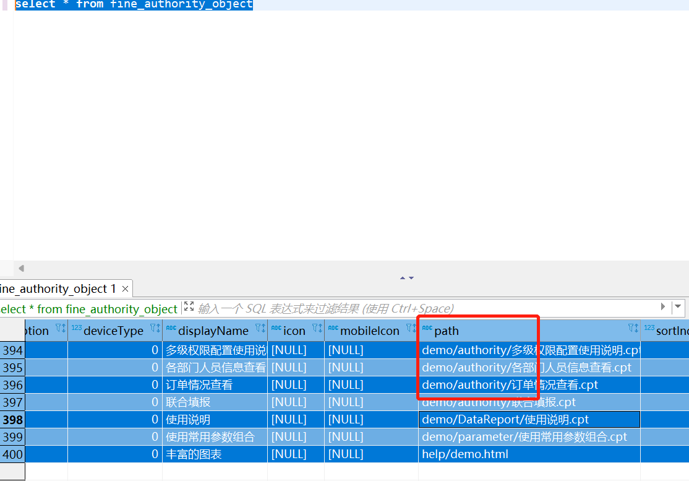Image resolution: width=689 pixels, height=481 pixels.
Task: Click path cell demo/authority/订单情况查看.cpt
Action: (529, 385)
